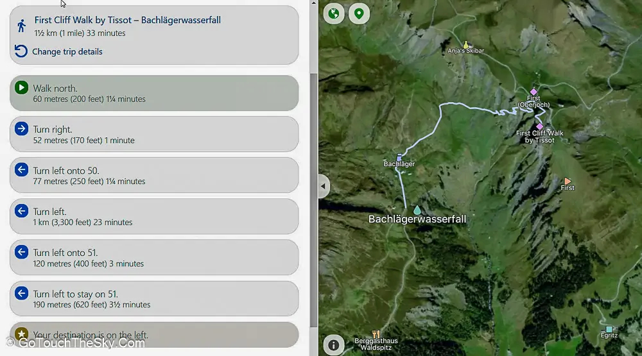
Task: Select the Turn left onto 50 step
Action: click(154, 175)
